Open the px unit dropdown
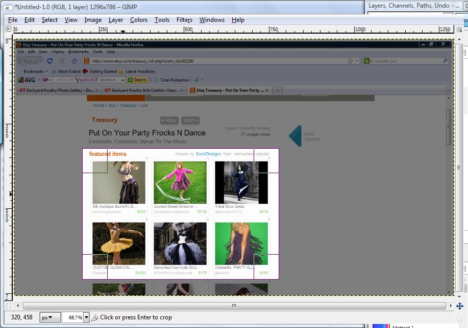Viewport: 468px width, 328px height. pos(50,318)
